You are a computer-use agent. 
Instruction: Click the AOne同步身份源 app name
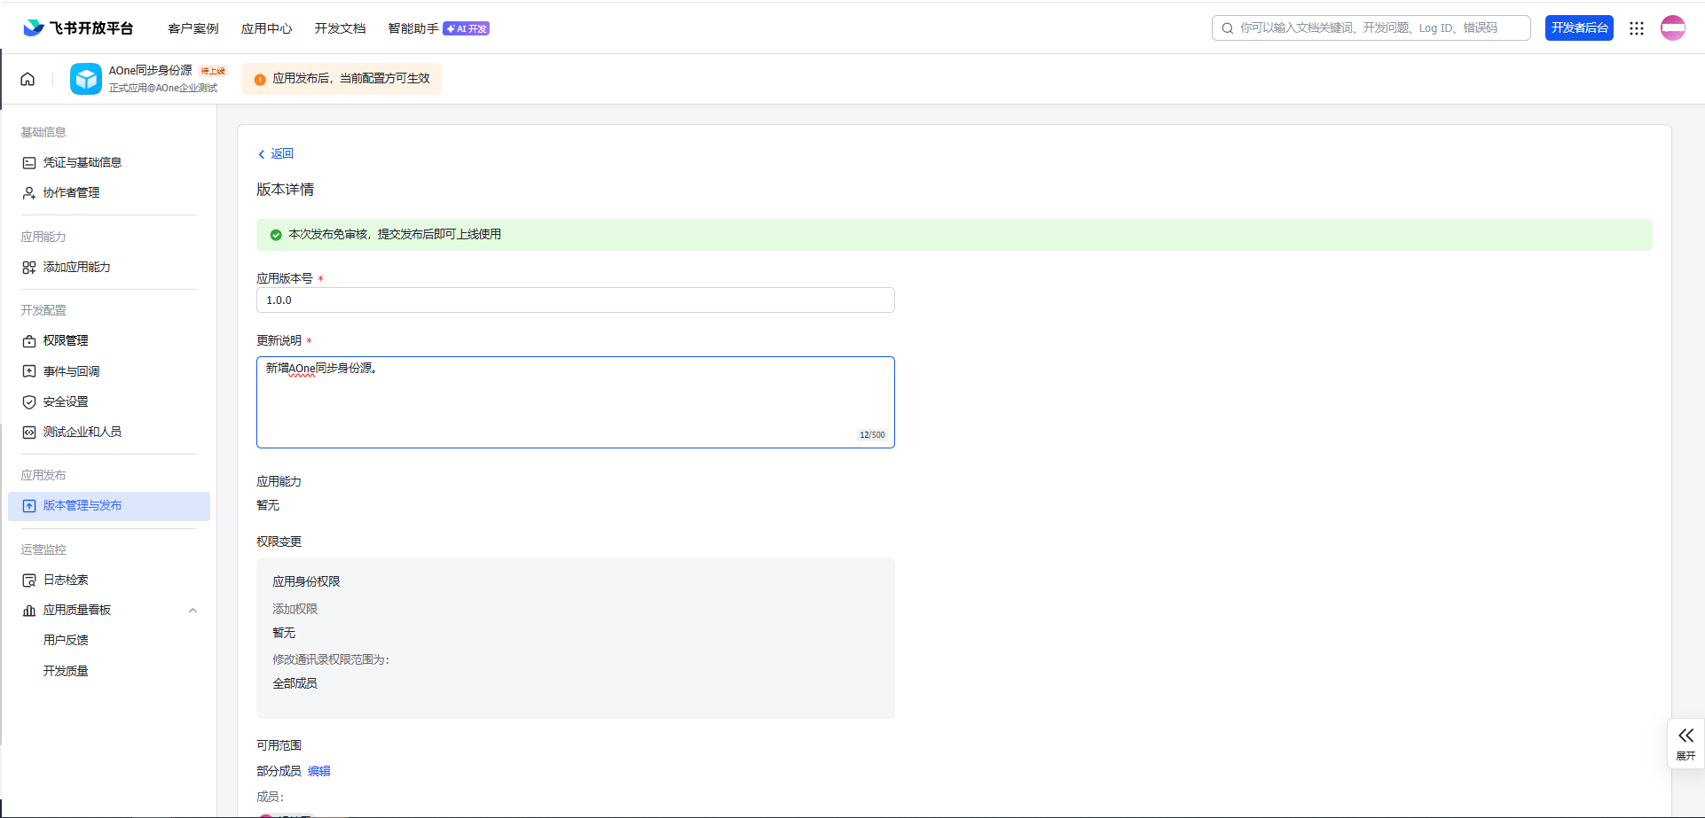tap(151, 71)
